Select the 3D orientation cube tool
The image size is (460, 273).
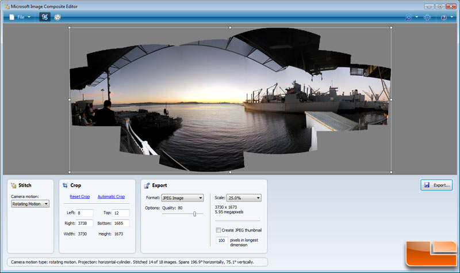(57, 17)
